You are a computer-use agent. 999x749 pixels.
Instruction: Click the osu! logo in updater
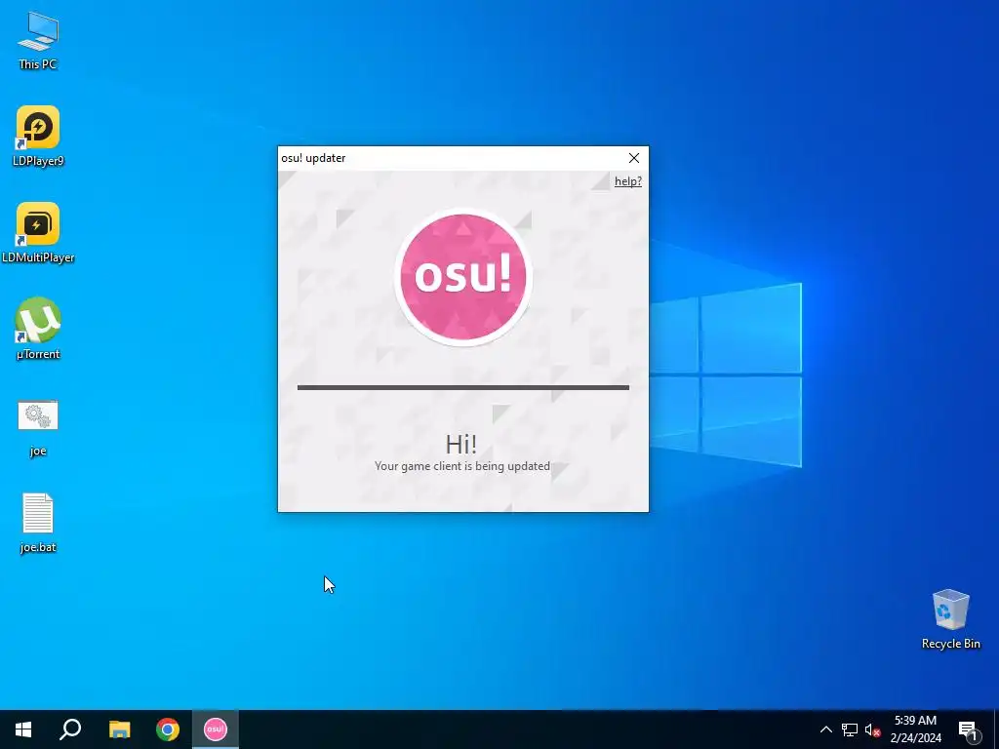(463, 276)
